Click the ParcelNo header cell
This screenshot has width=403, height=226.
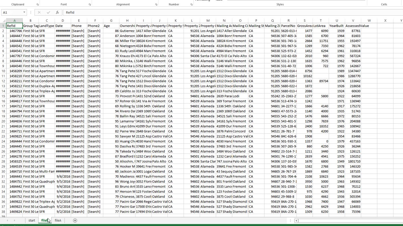(288, 26)
